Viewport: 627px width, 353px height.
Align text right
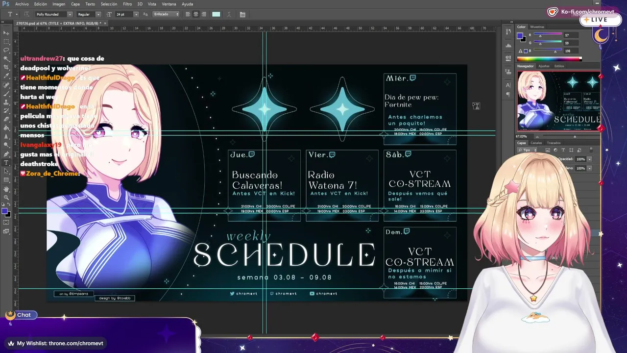204,14
